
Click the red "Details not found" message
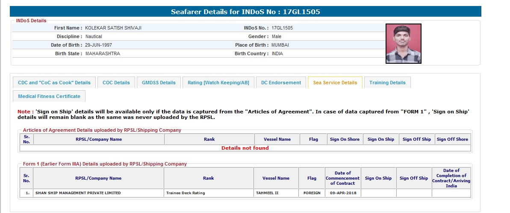[245, 148]
